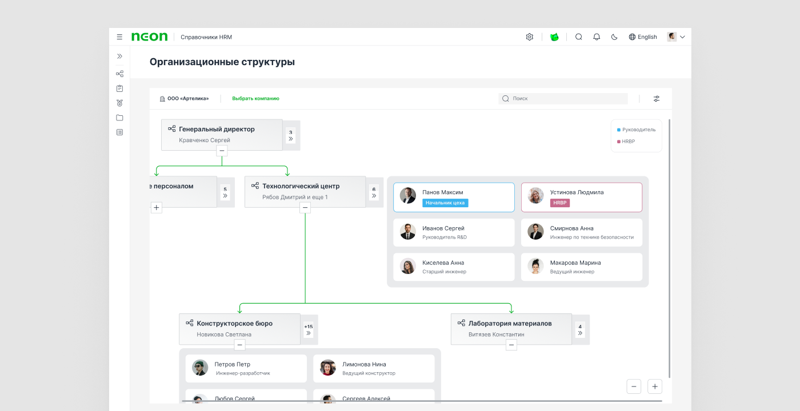The width and height of the screenshot is (800, 411).
Task: Open the user profile avatar dropdown
Action: point(676,37)
